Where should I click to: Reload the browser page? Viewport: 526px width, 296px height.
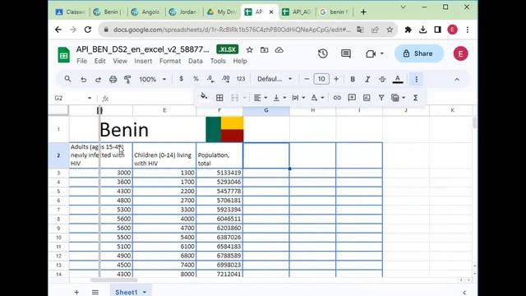(88, 30)
